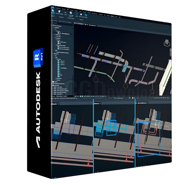Click the view scale in the view control bar

(77, 96)
